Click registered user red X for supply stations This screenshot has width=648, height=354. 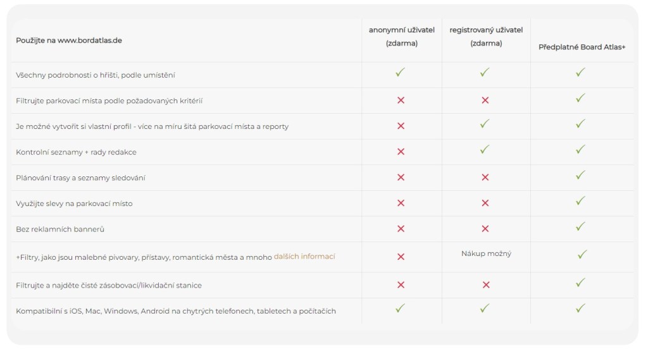click(x=485, y=285)
